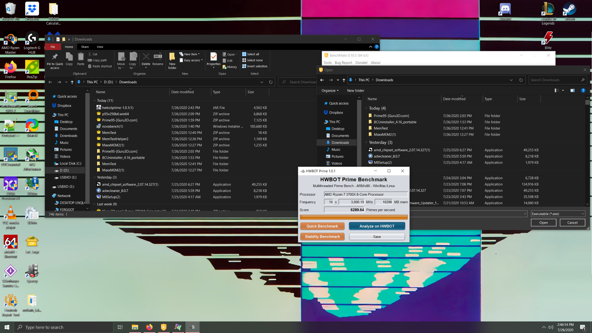592x333 pixels.
Task: Switch to the Share ribbon tab
Action: click(x=85, y=47)
